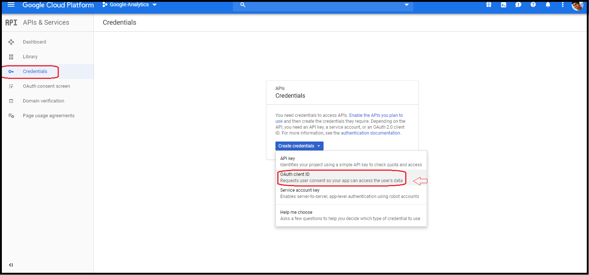Screen dimensions: 589x275
Task: Choose API key from the menu
Action: [x=351, y=161]
